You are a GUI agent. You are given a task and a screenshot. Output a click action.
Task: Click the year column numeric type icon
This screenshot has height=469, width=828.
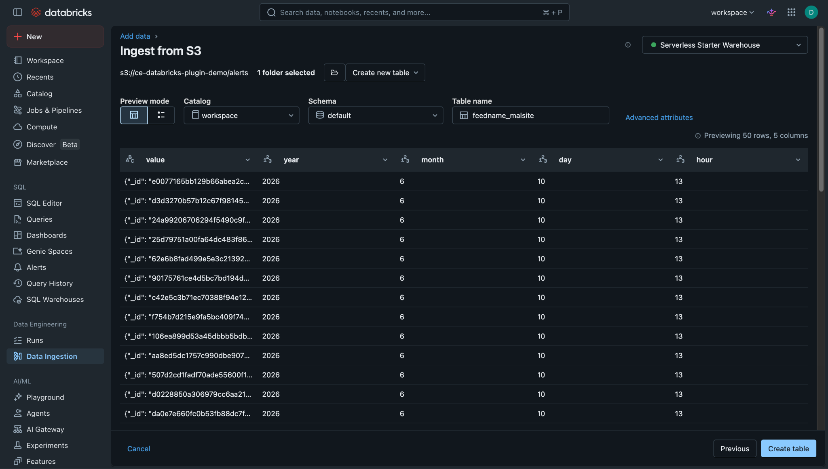(268, 160)
